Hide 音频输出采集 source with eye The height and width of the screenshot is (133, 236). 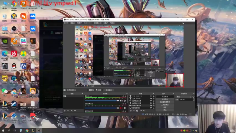(x=151, y=101)
